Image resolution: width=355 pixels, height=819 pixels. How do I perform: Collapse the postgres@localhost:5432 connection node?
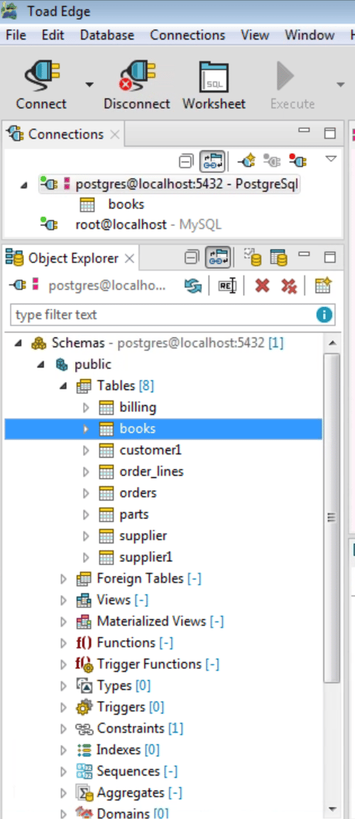pyautogui.click(x=23, y=184)
